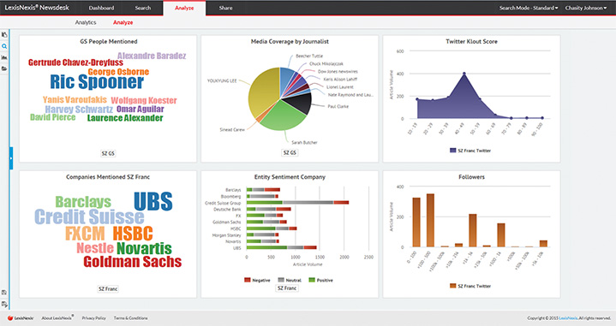The image size is (616, 326).
Task: Click SZ Franc button under Entity Sentiment chart
Action: pos(287,288)
